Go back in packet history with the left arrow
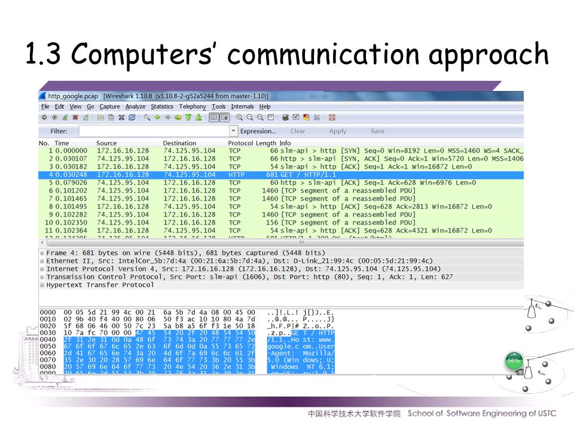The width and height of the screenshot is (574, 431). (x=157, y=117)
